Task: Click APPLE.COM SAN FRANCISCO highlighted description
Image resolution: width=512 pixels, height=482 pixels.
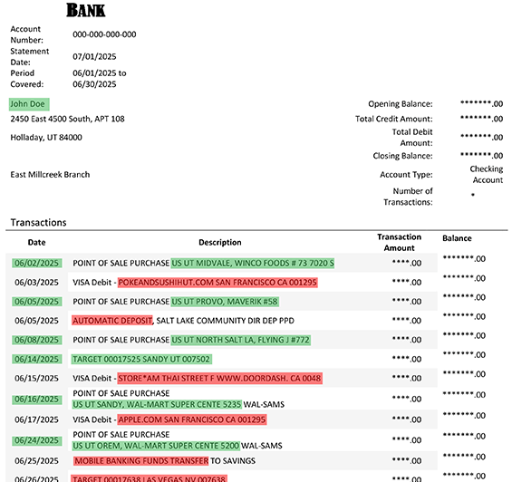Action: 192,419
